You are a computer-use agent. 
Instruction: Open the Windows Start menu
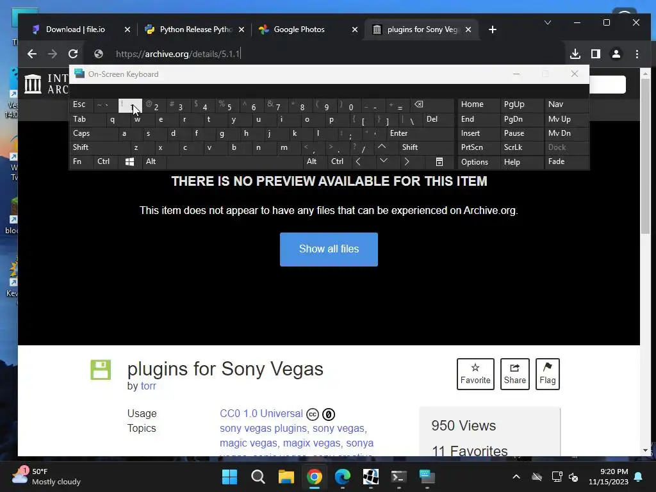[x=229, y=477]
